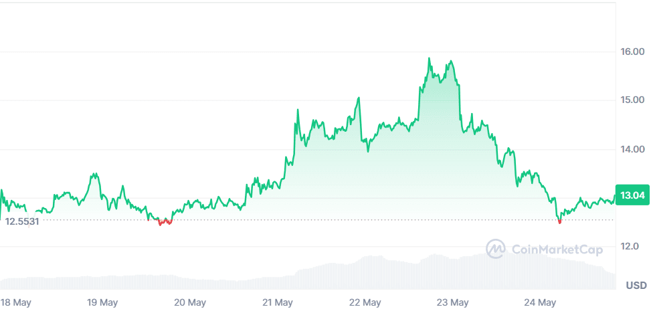Select the USD currency label
The image size is (651, 309).
coord(636,286)
